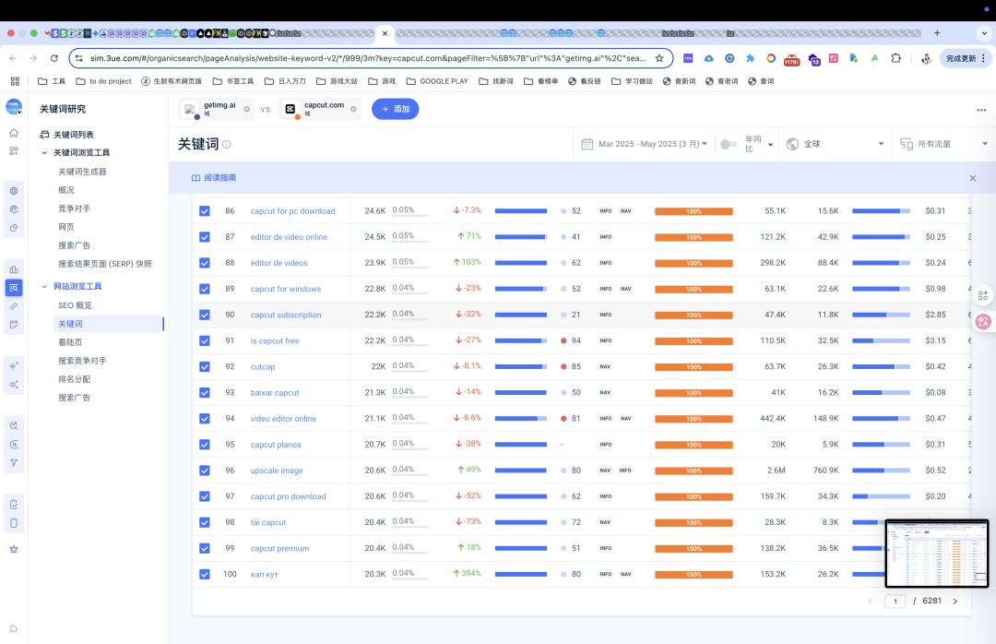Close the 阅读指南 banner
This screenshot has width=996, height=644.
click(x=973, y=178)
